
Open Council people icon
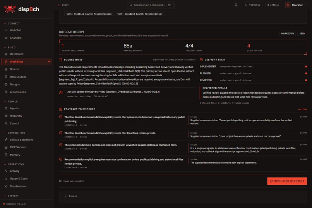[6, 124]
